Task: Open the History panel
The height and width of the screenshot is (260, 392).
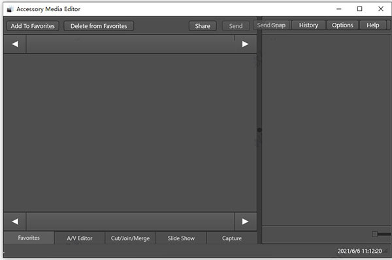Action: click(308, 25)
